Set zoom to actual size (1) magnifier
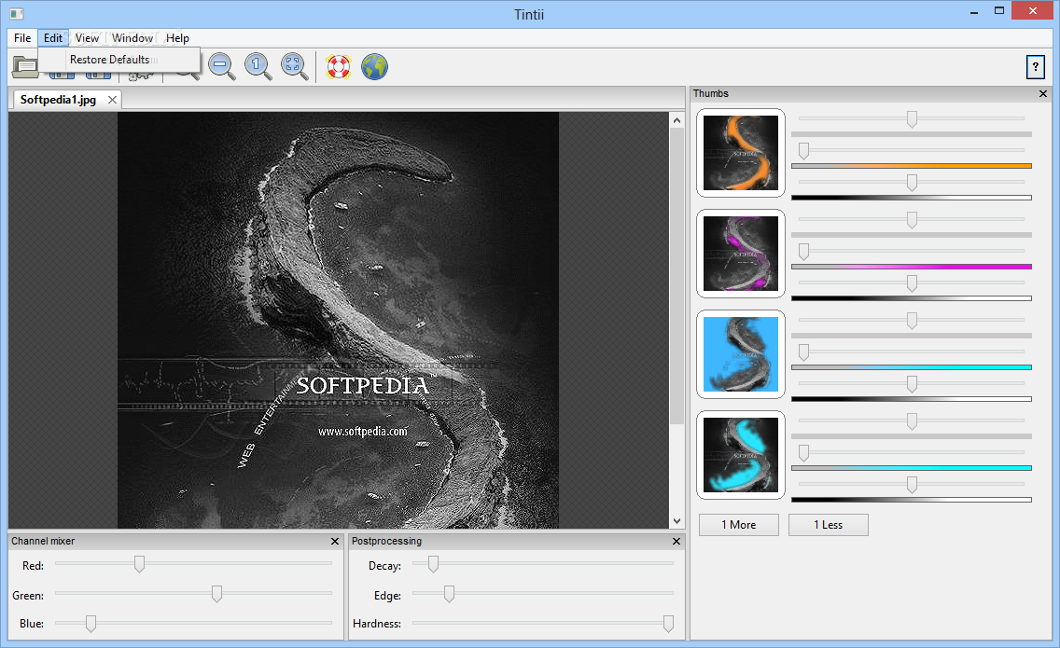Screen dimensions: 1060x648 pos(258,66)
